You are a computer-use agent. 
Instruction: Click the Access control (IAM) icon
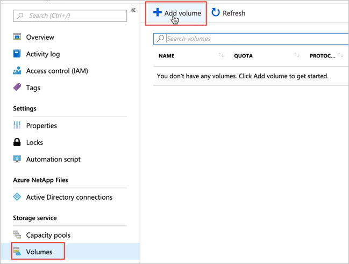17,71
